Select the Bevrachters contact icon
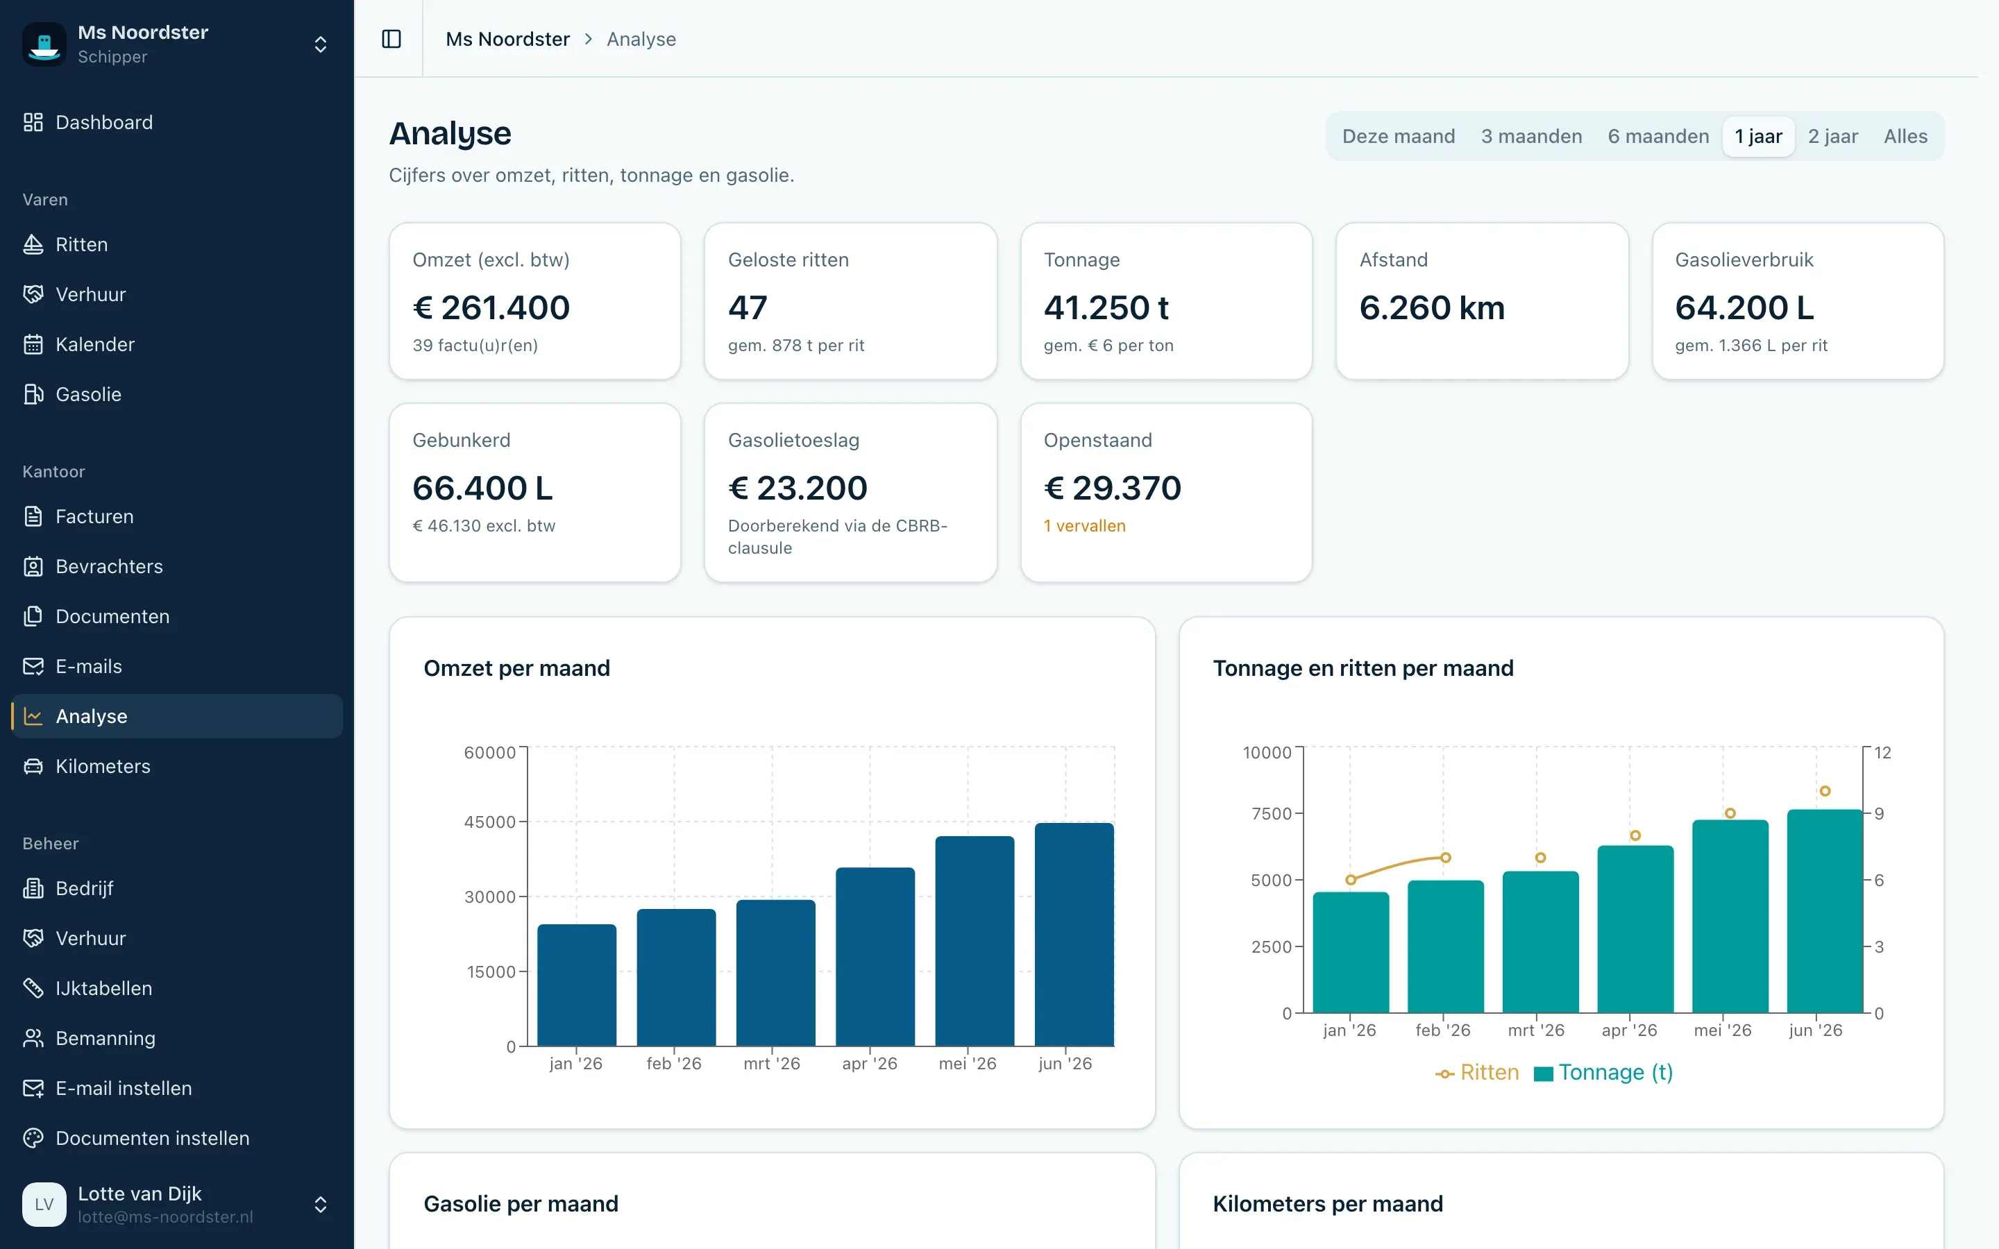The height and width of the screenshot is (1249, 1999). tap(33, 567)
